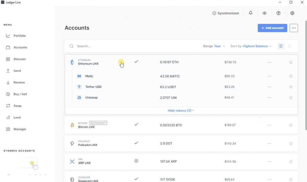Click the Synchronized status indicator

tap(225, 13)
